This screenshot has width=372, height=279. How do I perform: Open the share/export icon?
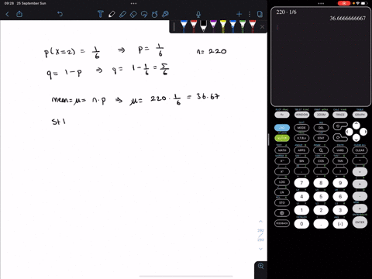(19, 14)
